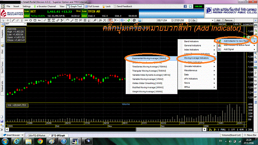The height and width of the screenshot is (145, 258).
Task: Click the highlighted red chart toolbar icon
Action: coord(110,20)
